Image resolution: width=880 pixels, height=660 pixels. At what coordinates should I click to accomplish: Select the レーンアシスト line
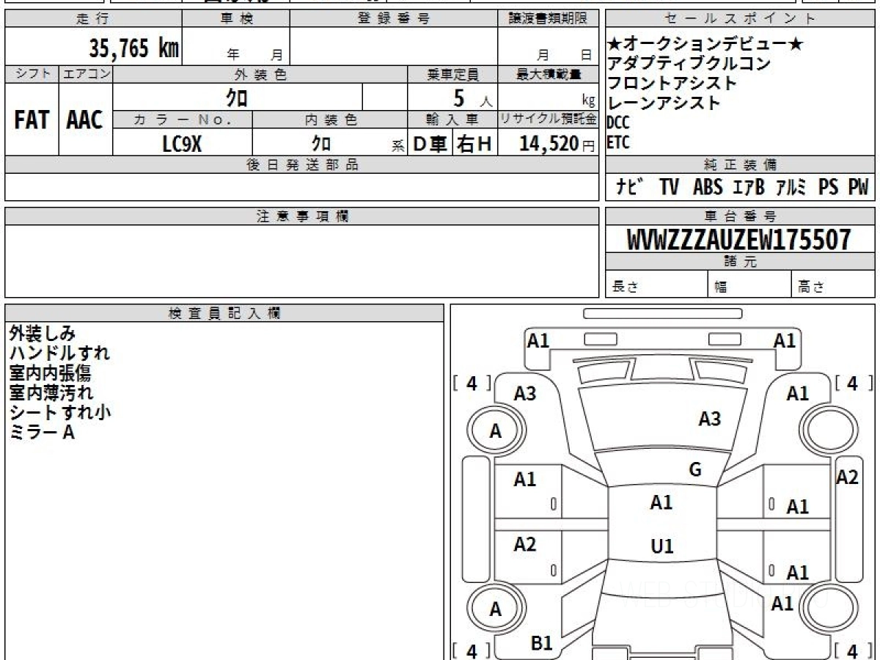click(x=664, y=103)
